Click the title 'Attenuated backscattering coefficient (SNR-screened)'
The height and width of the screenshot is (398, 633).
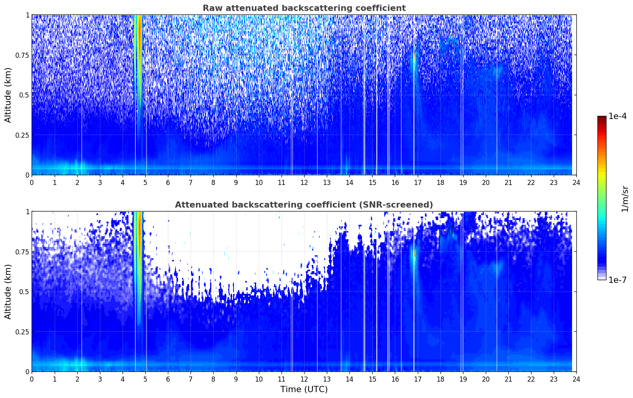304,205
